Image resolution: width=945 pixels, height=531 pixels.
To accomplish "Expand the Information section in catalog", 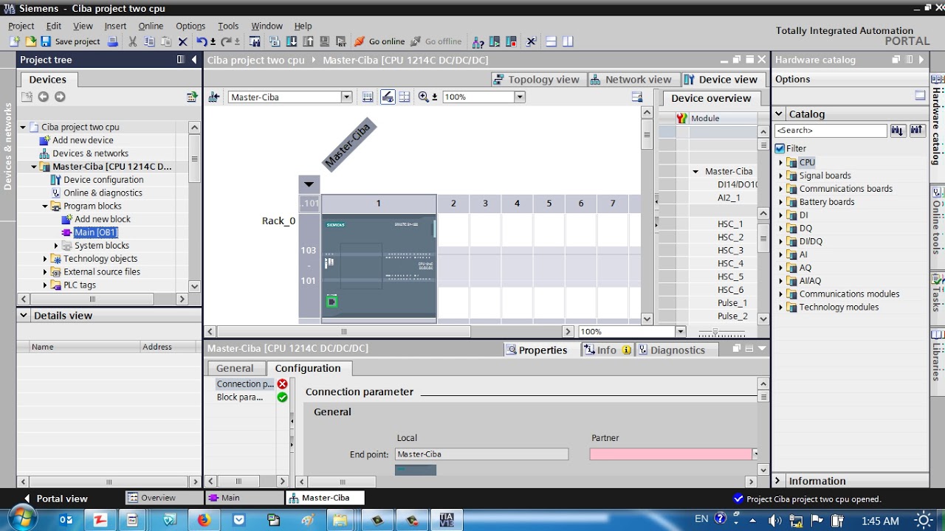I will [x=777, y=481].
